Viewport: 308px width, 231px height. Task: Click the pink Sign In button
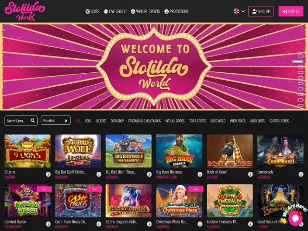click(x=291, y=11)
